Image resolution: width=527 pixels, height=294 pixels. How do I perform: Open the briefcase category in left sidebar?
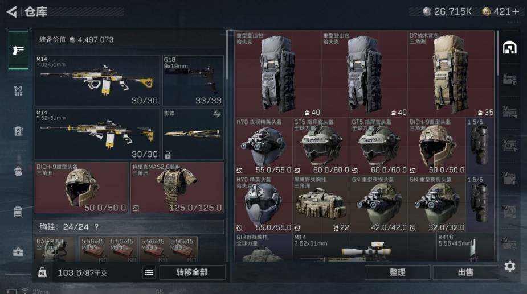tap(18, 252)
